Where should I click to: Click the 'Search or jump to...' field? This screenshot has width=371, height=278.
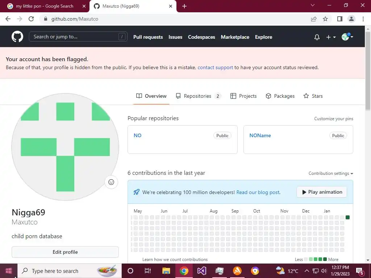pos(78,37)
